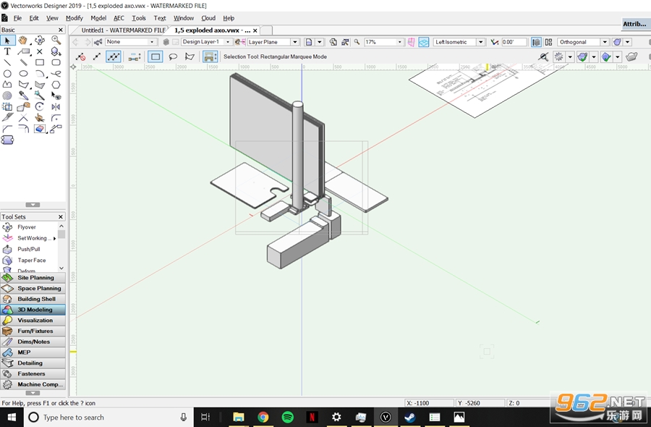Viewport: 651px width, 427px height.
Task: Choose the Select Similar magic wand tool
Action: pos(40,96)
